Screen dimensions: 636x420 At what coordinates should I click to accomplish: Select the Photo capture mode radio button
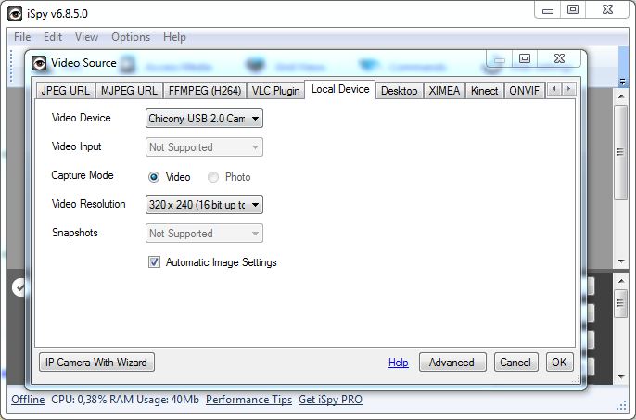[213, 177]
